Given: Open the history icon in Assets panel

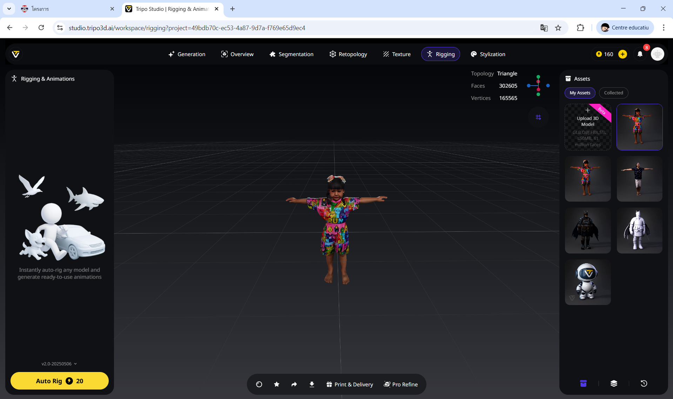Looking at the screenshot, I should 644,383.
